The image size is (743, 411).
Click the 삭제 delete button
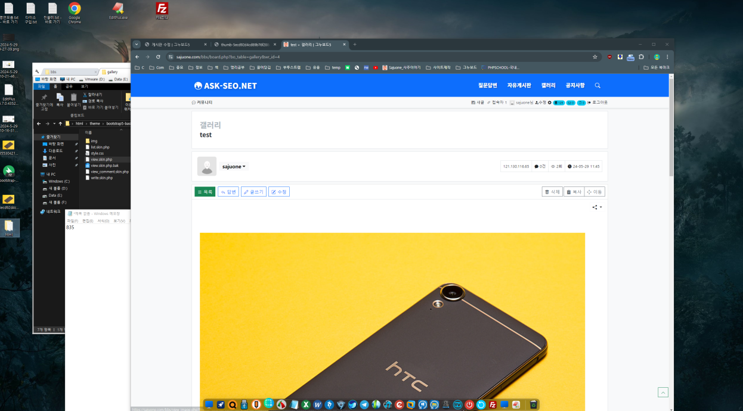pos(552,192)
